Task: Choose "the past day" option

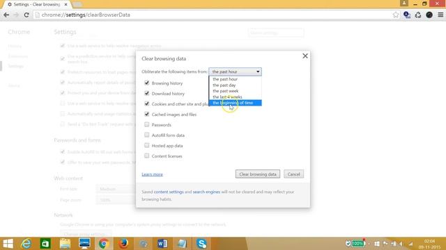Action: click(236, 85)
